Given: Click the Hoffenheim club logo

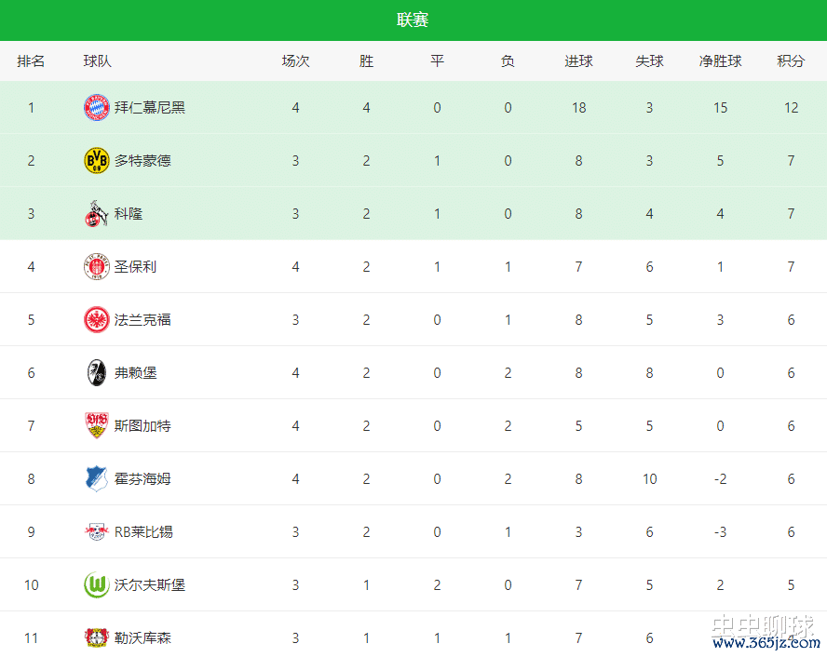Looking at the screenshot, I should tap(97, 478).
